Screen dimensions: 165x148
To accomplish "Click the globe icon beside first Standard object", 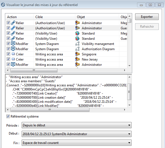I will pyautogui.click(x=77, y=33).
